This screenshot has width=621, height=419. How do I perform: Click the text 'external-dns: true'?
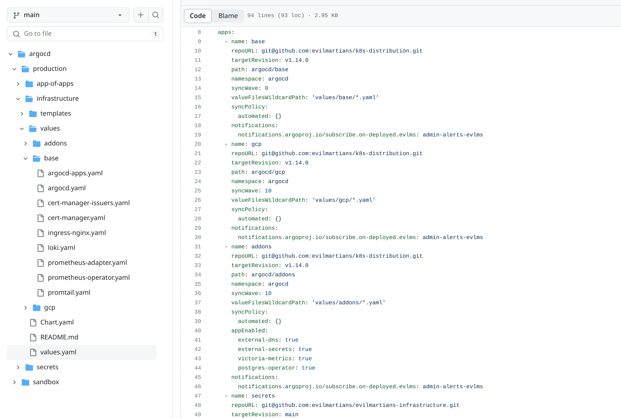click(268, 340)
